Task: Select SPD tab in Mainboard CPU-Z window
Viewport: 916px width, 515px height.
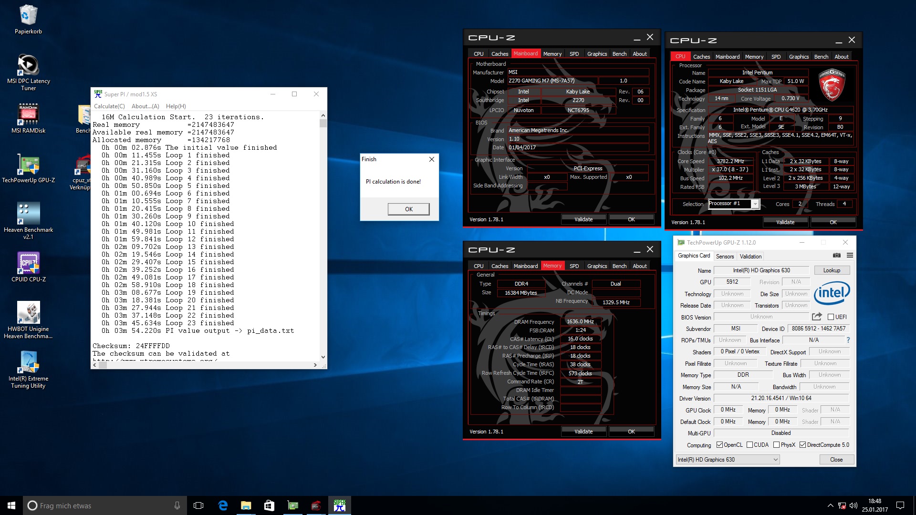Action: (574, 54)
